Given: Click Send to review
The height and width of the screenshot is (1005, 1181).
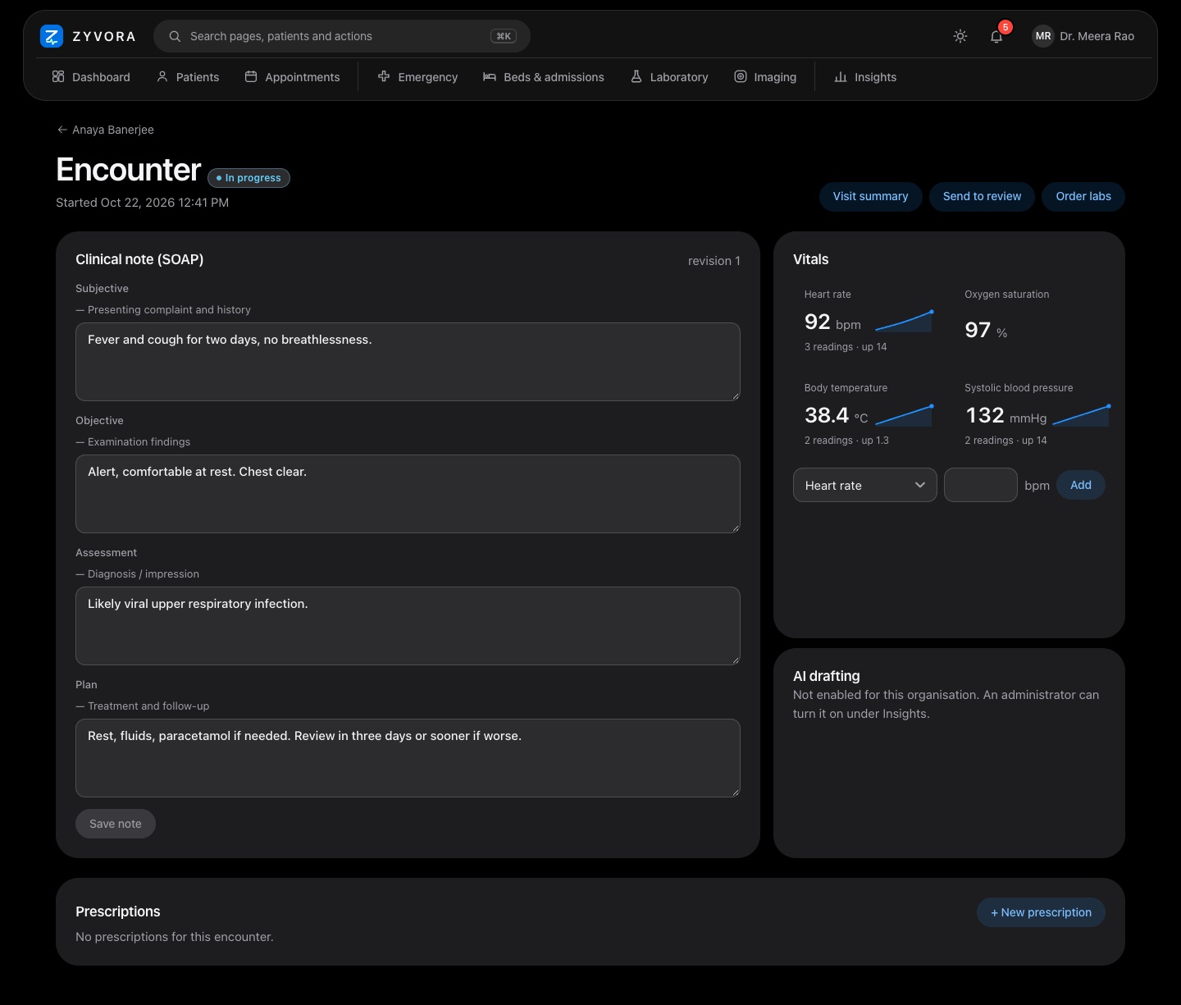Looking at the screenshot, I should (x=982, y=196).
